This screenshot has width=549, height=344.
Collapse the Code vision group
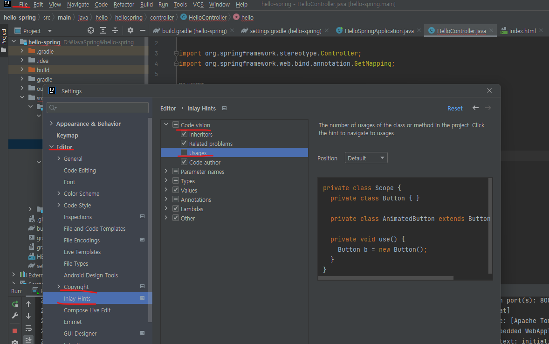[166, 124]
